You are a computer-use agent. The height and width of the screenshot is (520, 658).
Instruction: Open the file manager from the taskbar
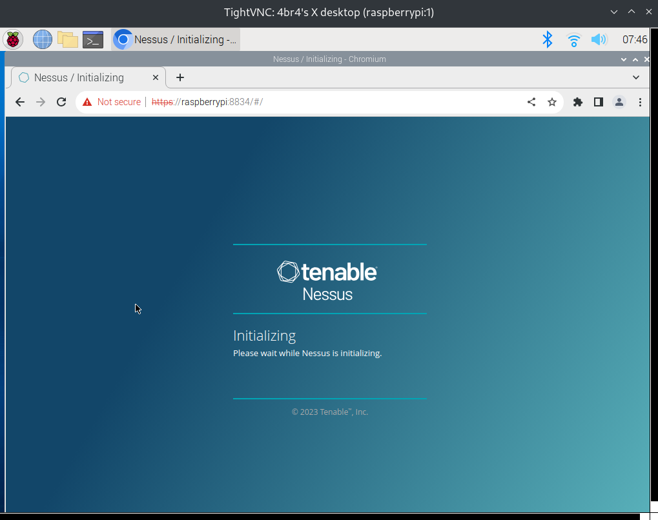[x=67, y=39]
